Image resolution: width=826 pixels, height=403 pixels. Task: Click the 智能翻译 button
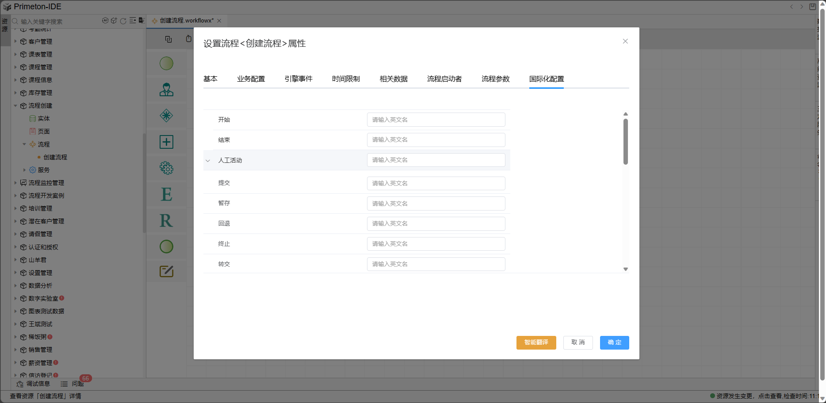pos(536,343)
